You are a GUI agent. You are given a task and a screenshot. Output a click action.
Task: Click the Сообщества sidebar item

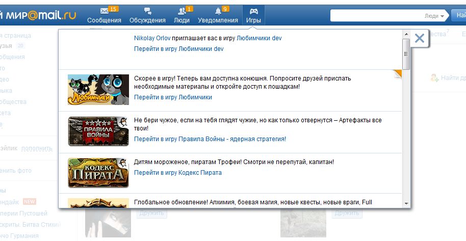click(13, 101)
